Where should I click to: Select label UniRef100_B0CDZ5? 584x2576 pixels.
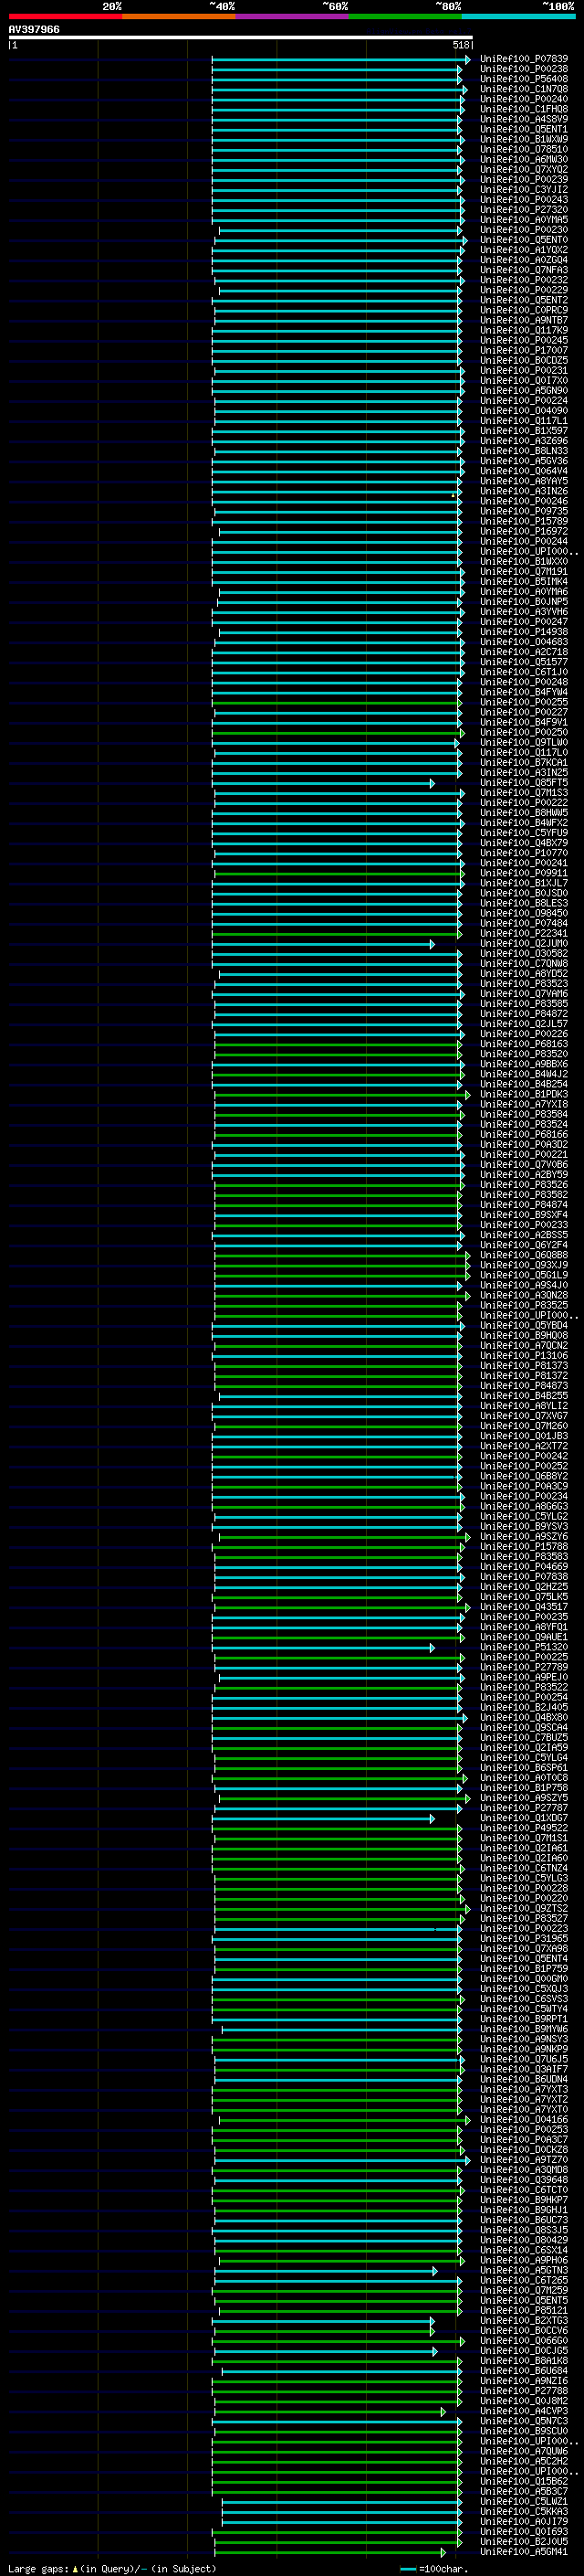tap(523, 360)
